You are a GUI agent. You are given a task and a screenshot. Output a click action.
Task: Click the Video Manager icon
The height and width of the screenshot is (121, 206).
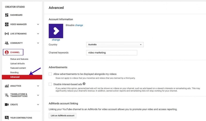pos(7,24)
